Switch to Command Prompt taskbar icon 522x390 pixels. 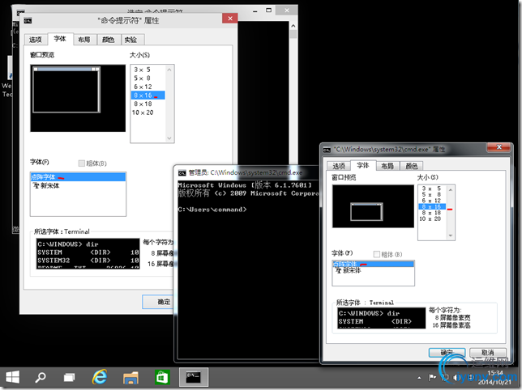[194, 377]
